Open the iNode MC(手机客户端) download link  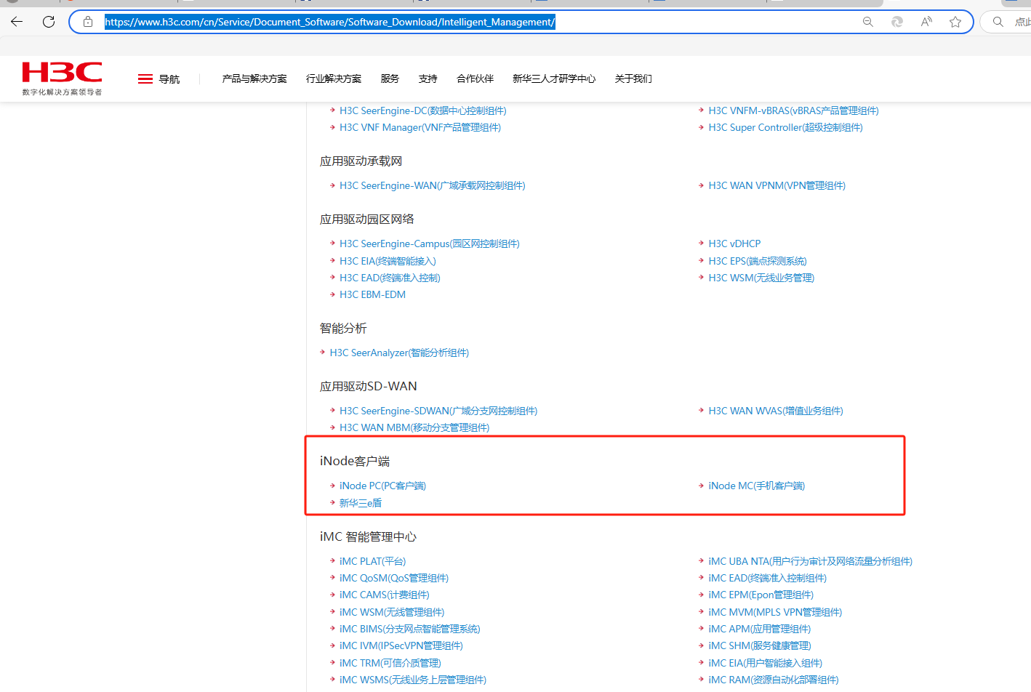(x=757, y=486)
